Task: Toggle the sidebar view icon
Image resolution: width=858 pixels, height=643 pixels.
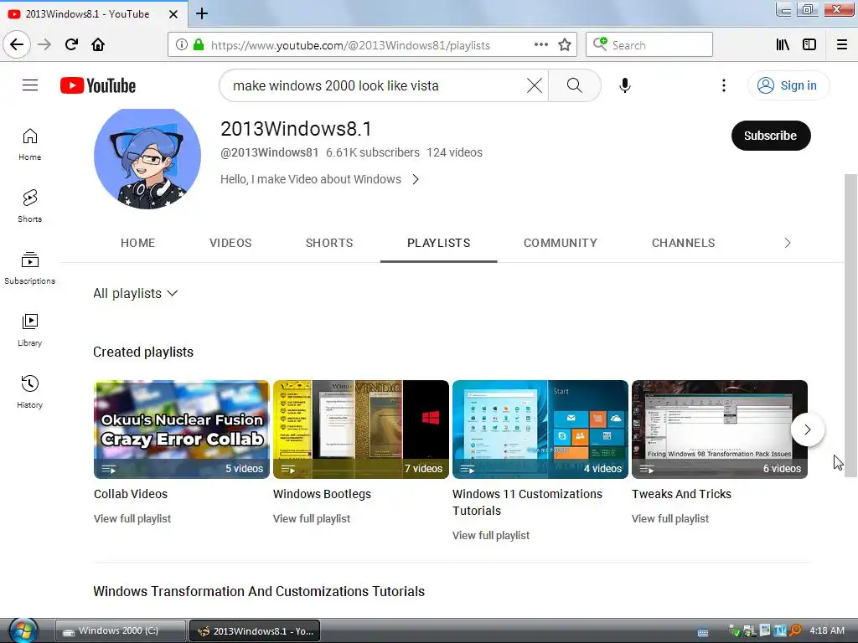Action: (x=809, y=45)
